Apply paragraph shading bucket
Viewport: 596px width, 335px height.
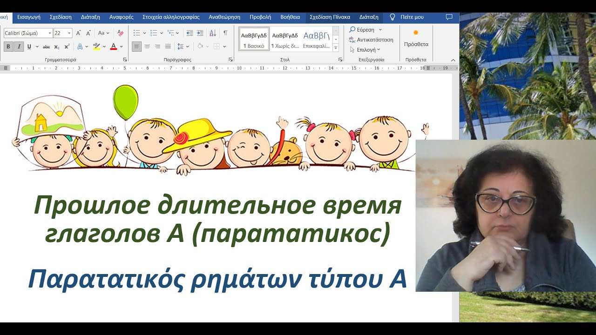pyautogui.click(x=200, y=47)
